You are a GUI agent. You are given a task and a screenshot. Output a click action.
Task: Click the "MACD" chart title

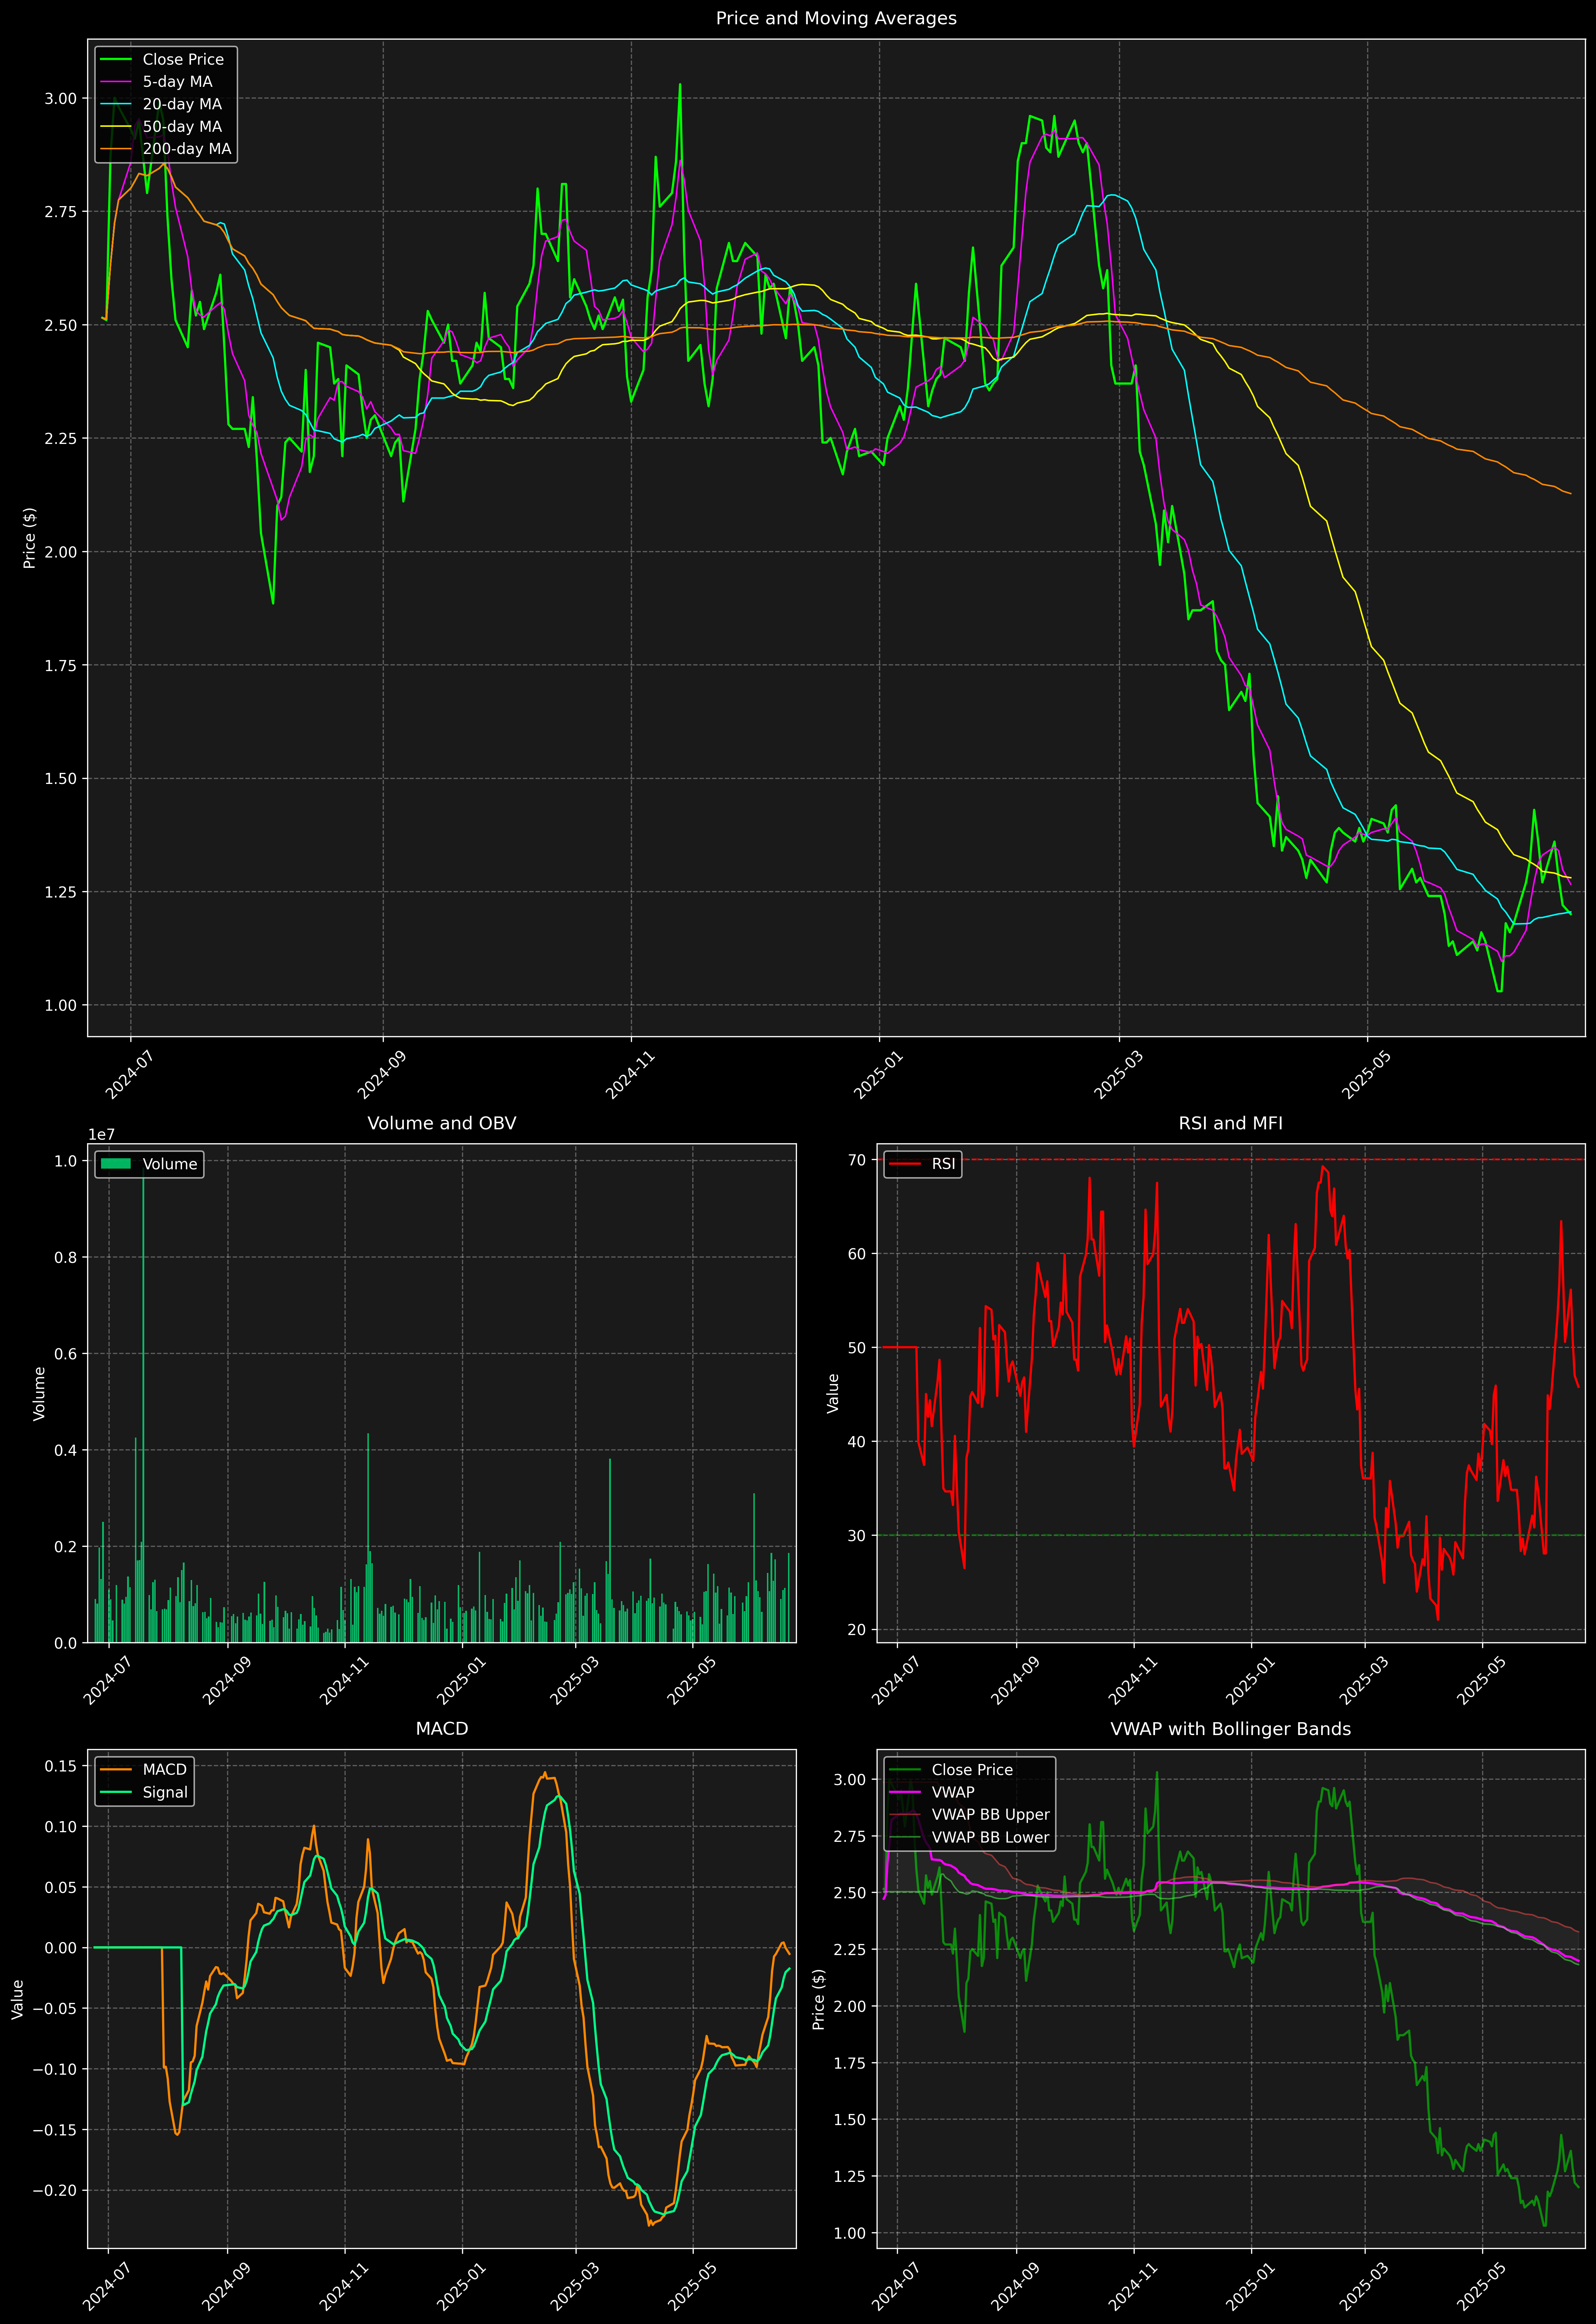442,1729
